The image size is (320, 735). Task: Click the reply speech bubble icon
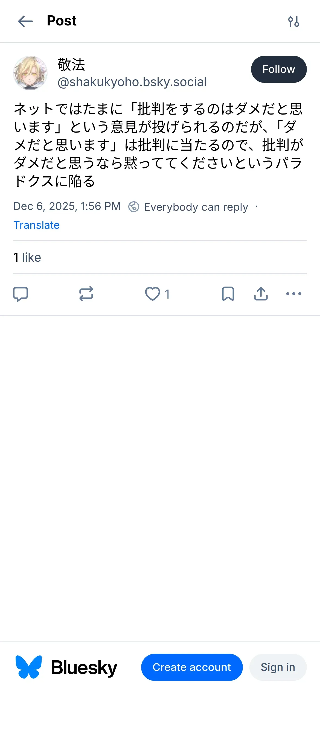pos(21,294)
